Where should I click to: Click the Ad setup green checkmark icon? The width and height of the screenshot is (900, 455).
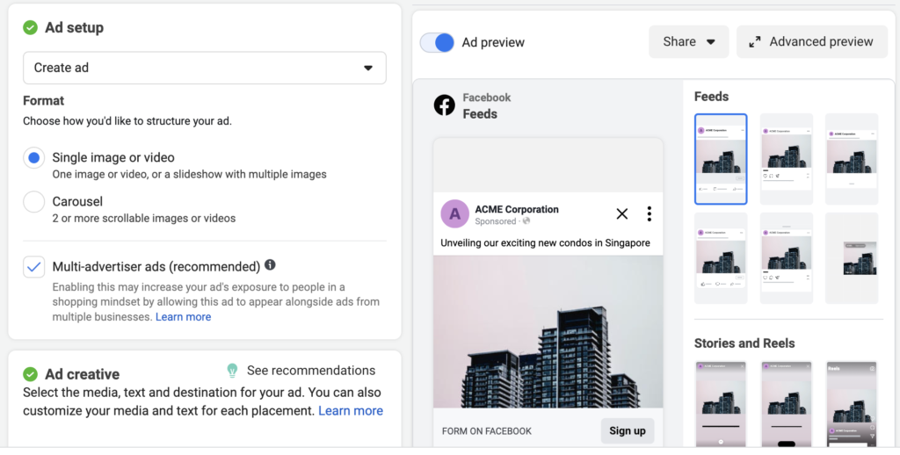point(30,27)
